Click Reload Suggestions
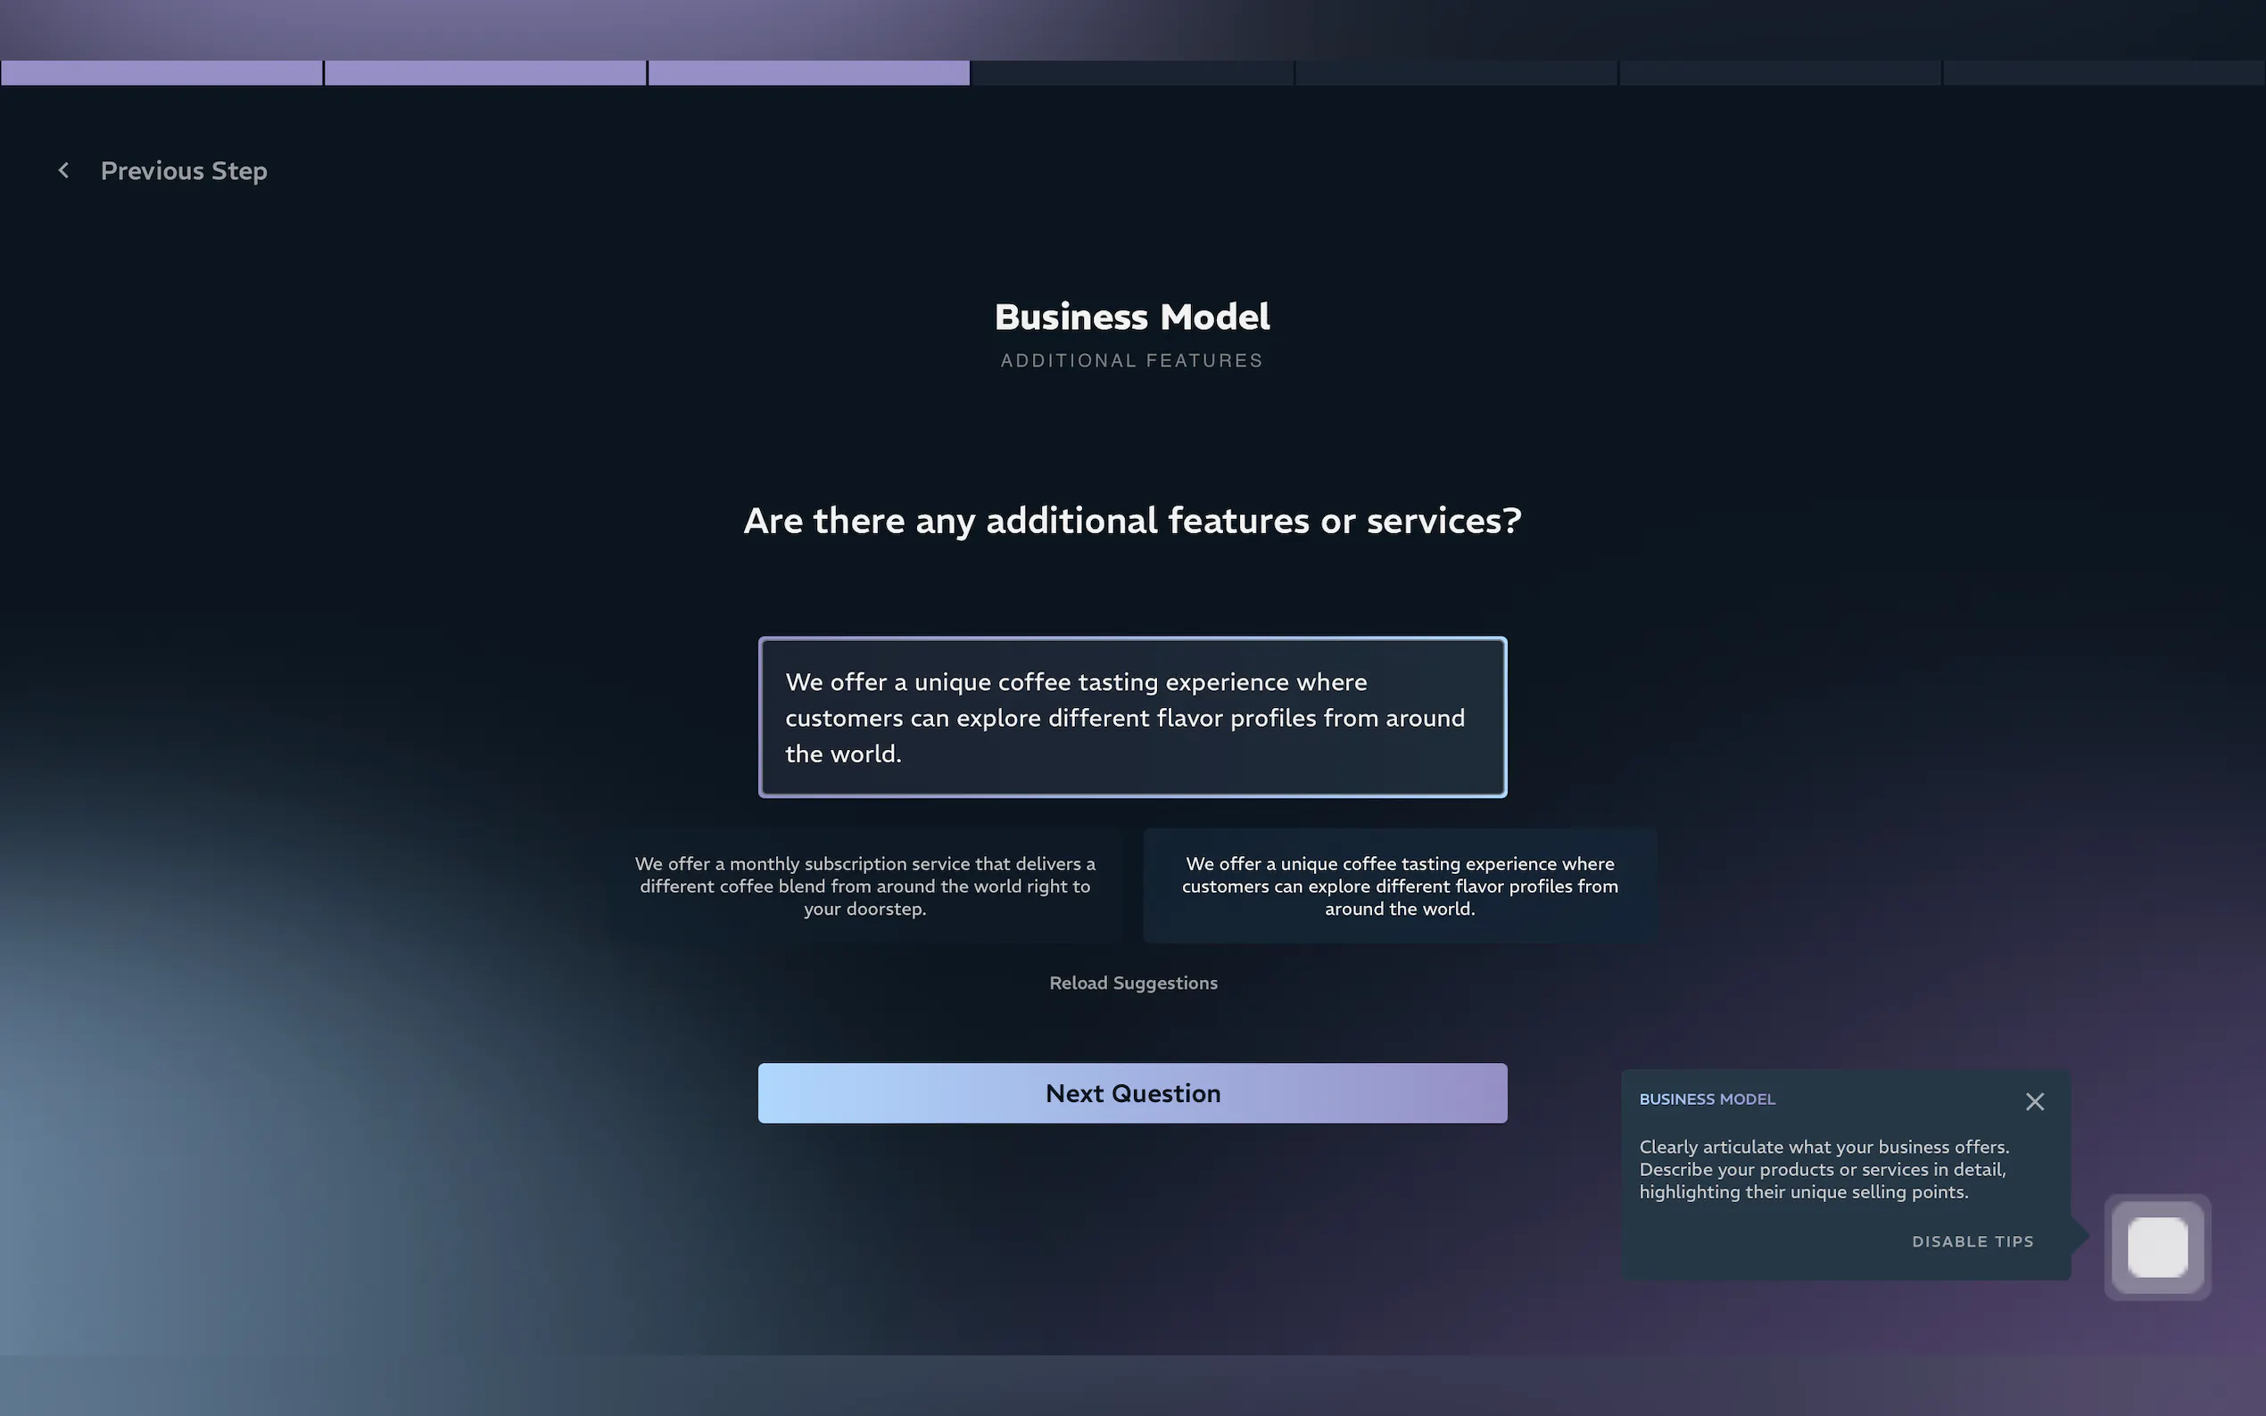2266x1416 pixels. (1132, 983)
